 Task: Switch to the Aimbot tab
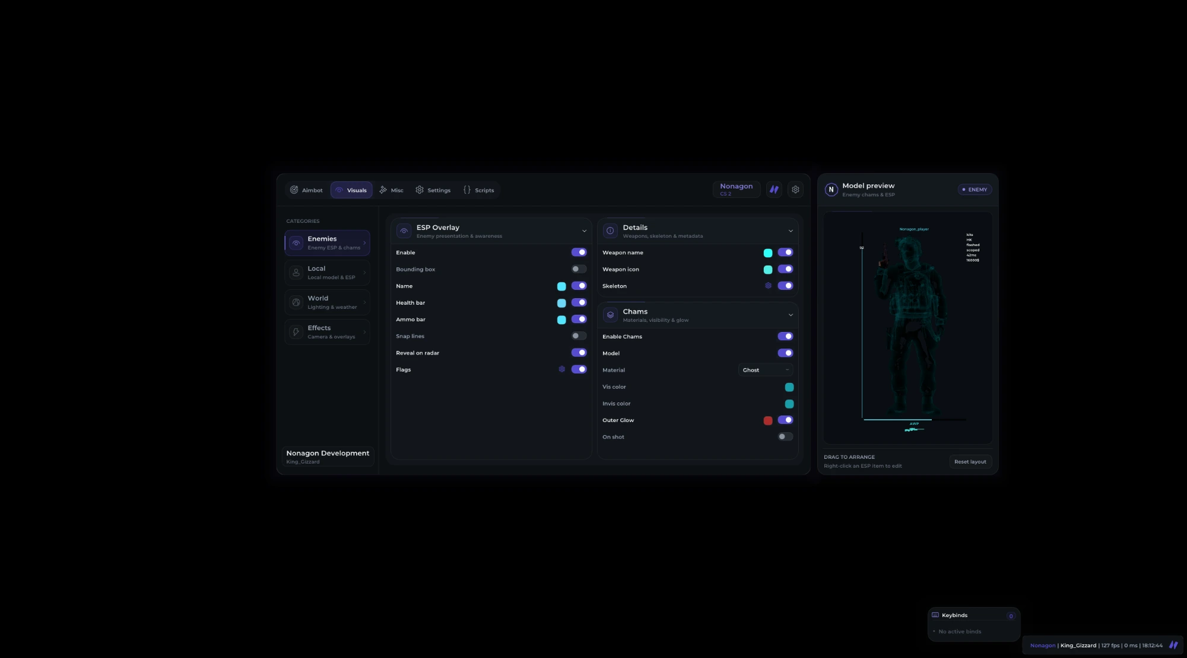pos(306,190)
